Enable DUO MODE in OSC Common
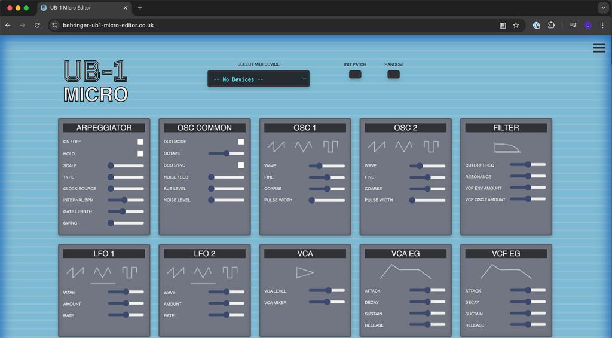This screenshot has height=338, width=612. pos(241,142)
